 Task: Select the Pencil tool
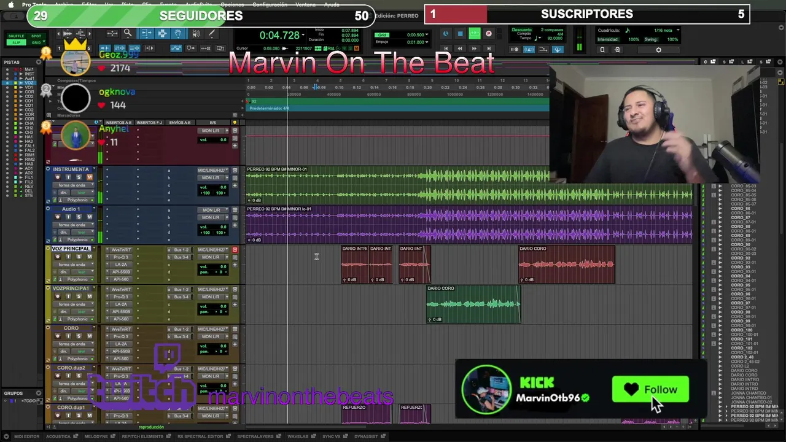[x=211, y=34]
